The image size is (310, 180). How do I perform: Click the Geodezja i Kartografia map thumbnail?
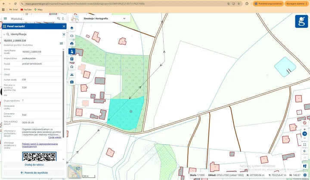[75, 18]
